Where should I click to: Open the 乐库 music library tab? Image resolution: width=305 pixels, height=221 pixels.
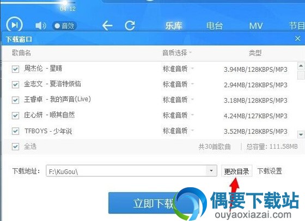174,26
